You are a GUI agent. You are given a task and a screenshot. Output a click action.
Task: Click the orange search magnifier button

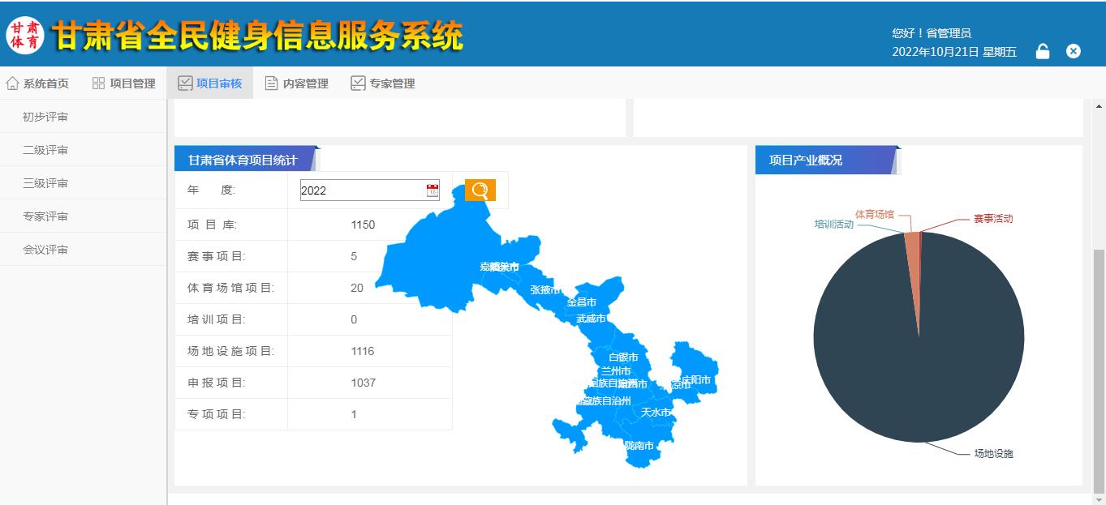point(480,190)
